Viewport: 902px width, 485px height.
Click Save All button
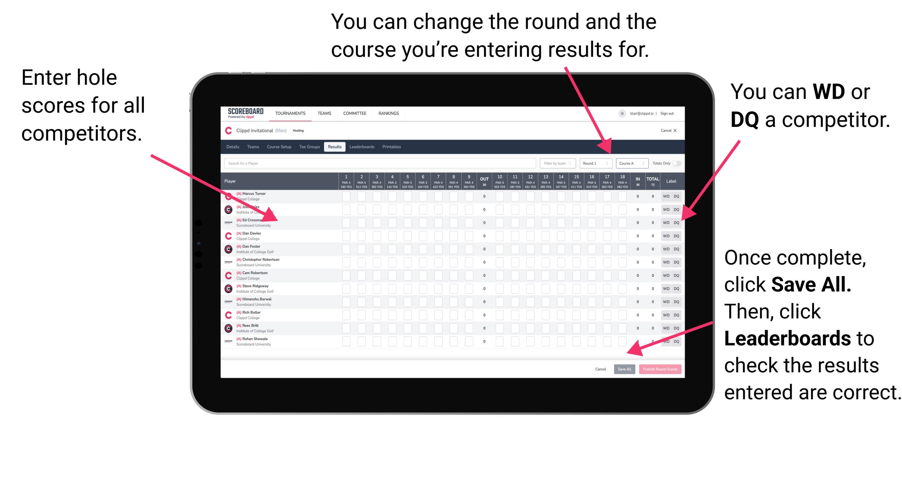click(624, 368)
